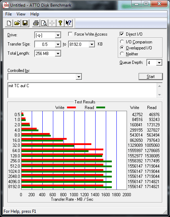Minimize the ATTO Disk Benchmark window

point(136,4)
